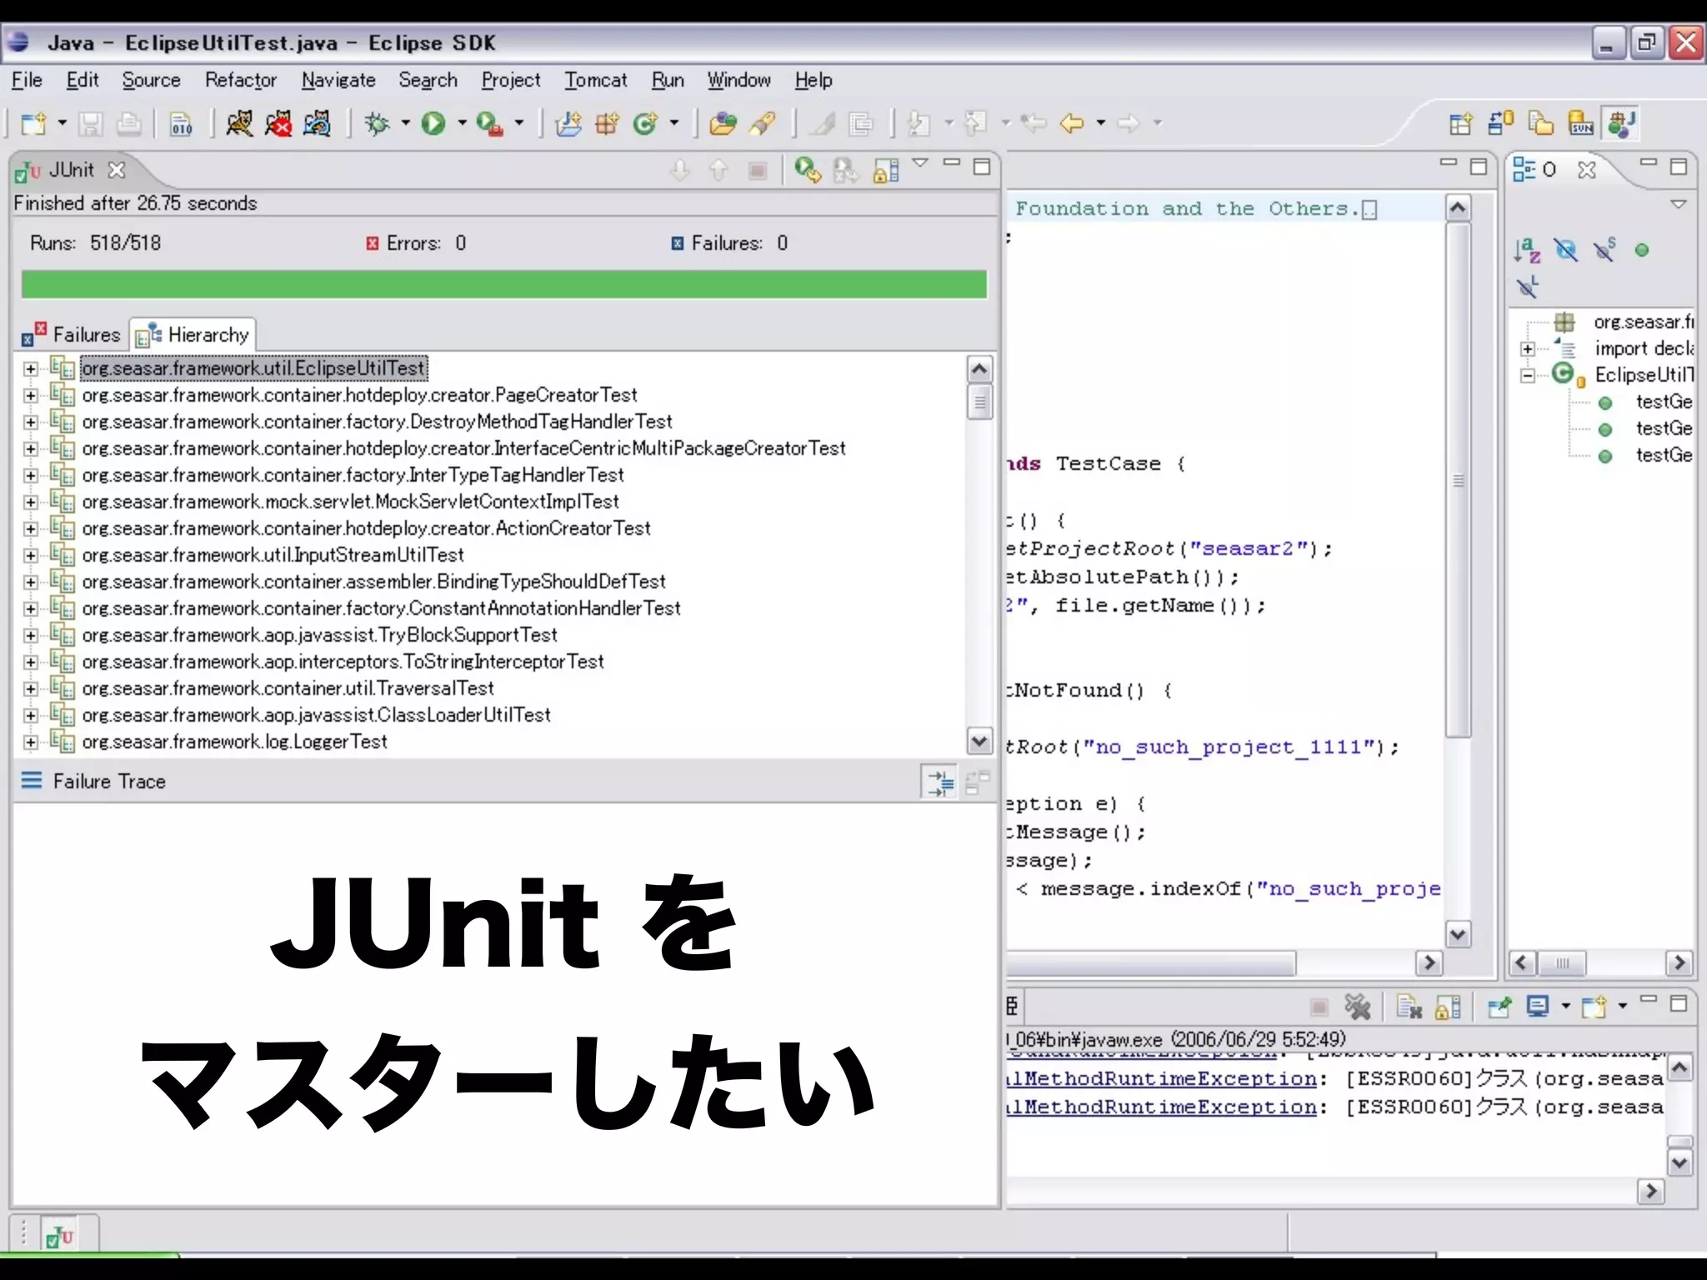Open the Refactor menu
1707x1280 pixels.
coord(241,80)
